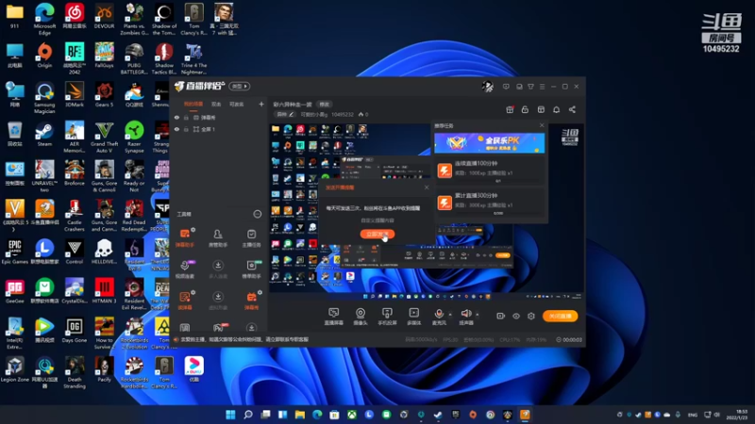Add 多媒体 multimedia source
The width and height of the screenshot is (755, 424).
coord(413,317)
